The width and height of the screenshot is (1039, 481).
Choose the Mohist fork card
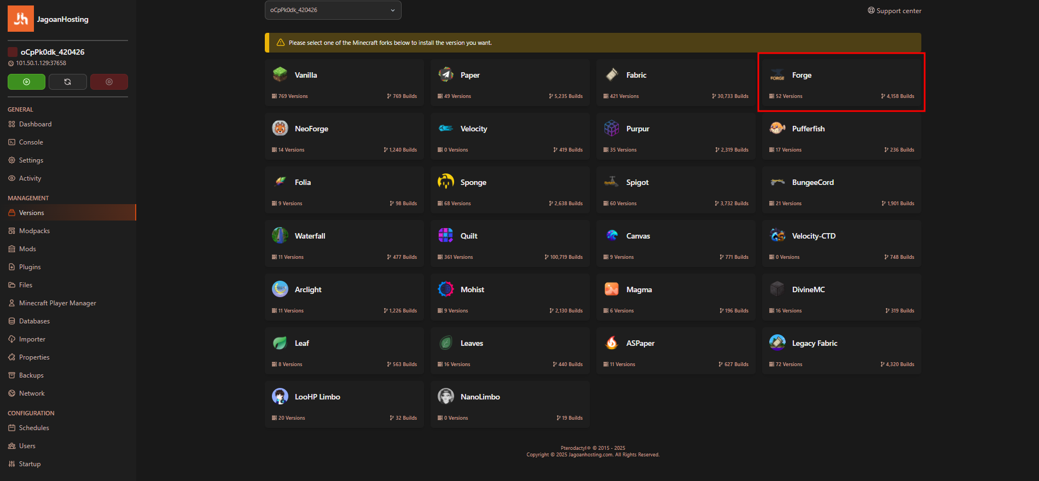510,297
